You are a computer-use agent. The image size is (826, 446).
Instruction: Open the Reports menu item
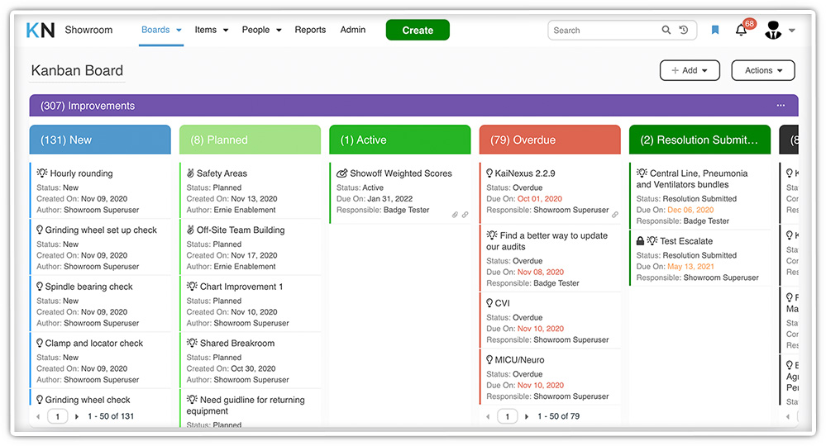tap(310, 30)
